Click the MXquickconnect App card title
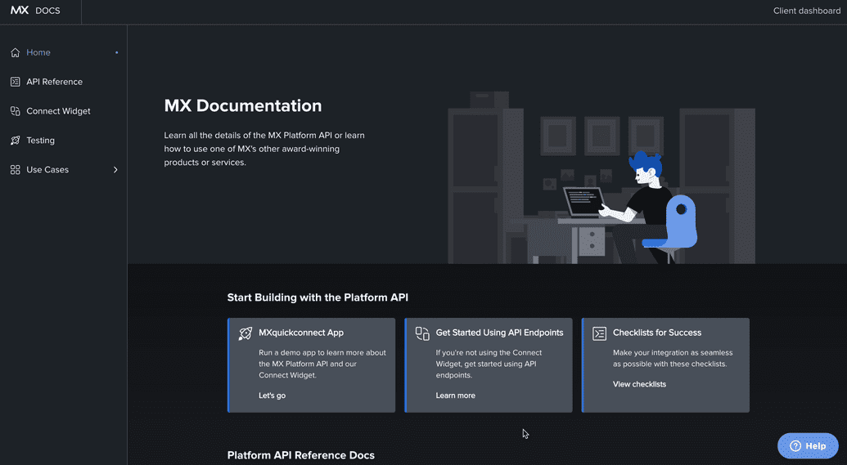 [301, 333]
